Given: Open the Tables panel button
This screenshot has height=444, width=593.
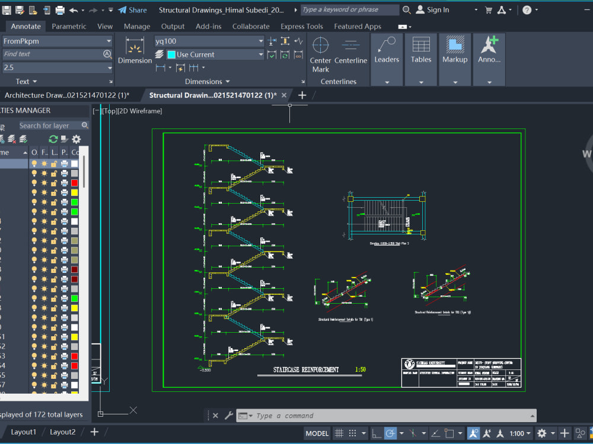Looking at the screenshot, I should click(x=421, y=59).
